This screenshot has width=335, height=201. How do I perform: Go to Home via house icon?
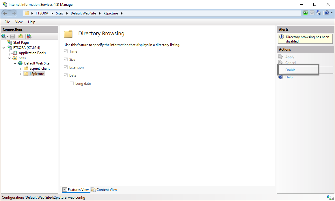click(319, 13)
